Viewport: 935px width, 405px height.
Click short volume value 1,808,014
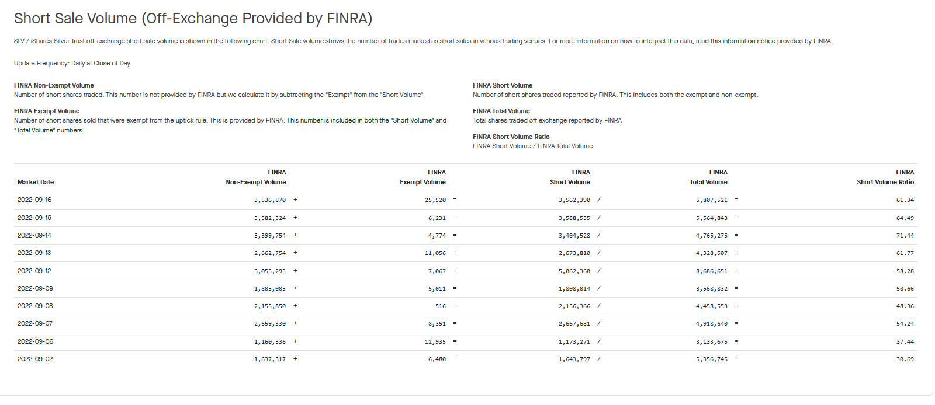574,289
